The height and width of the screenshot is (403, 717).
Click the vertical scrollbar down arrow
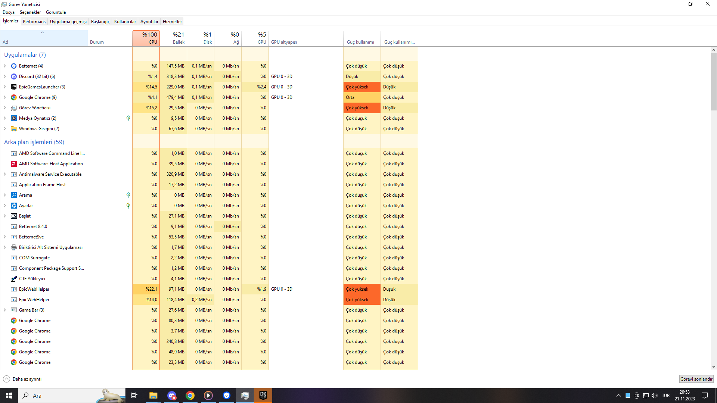[714, 367]
